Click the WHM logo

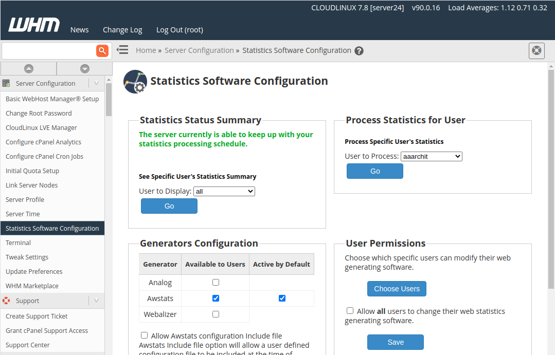[x=33, y=24]
